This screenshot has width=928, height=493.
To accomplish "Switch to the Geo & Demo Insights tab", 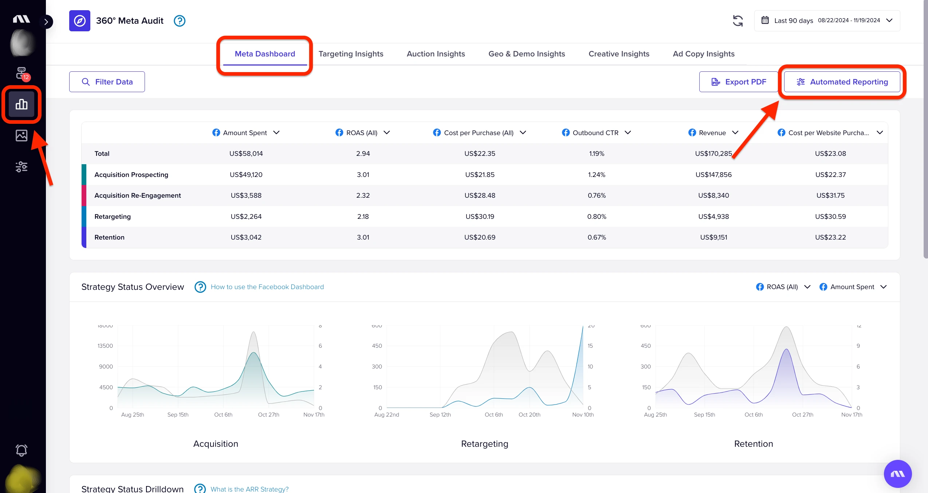I will point(527,54).
